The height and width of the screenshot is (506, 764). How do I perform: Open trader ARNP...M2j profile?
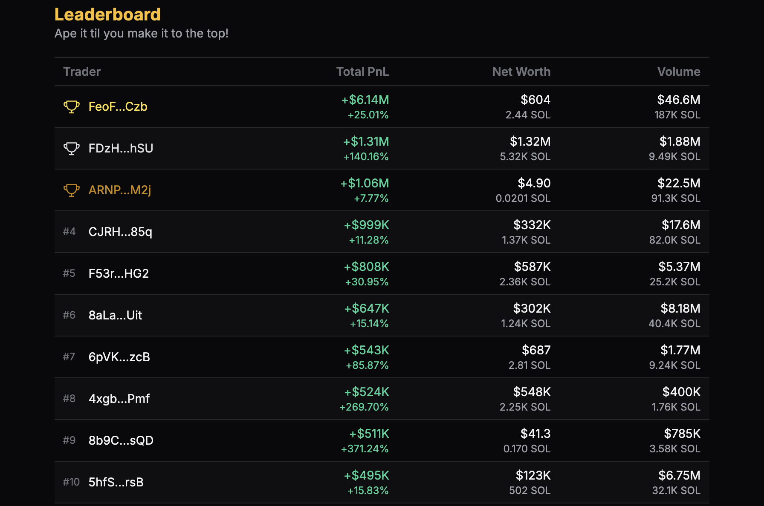coord(120,190)
